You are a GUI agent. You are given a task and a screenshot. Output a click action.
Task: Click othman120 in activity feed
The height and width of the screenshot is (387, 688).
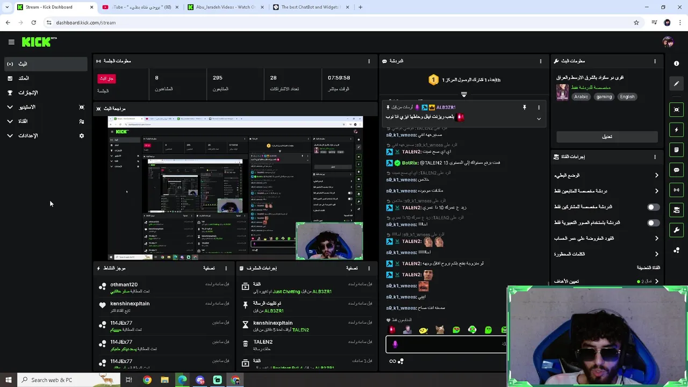coord(124,284)
